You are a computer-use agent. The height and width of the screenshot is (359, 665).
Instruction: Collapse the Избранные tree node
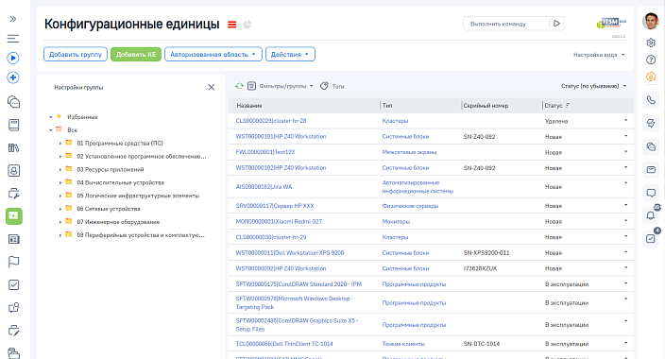coord(50,117)
